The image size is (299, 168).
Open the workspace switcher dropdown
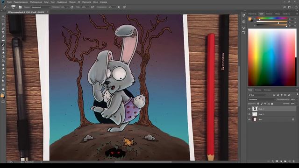point(290,7)
